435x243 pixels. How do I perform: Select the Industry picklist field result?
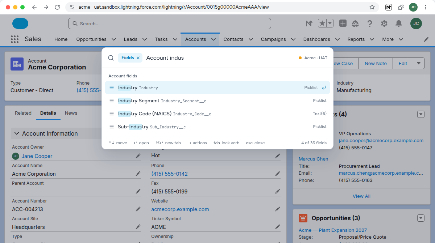click(x=217, y=88)
